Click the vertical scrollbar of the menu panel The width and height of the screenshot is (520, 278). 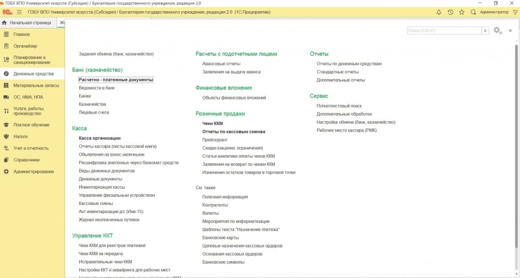pos(516,146)
